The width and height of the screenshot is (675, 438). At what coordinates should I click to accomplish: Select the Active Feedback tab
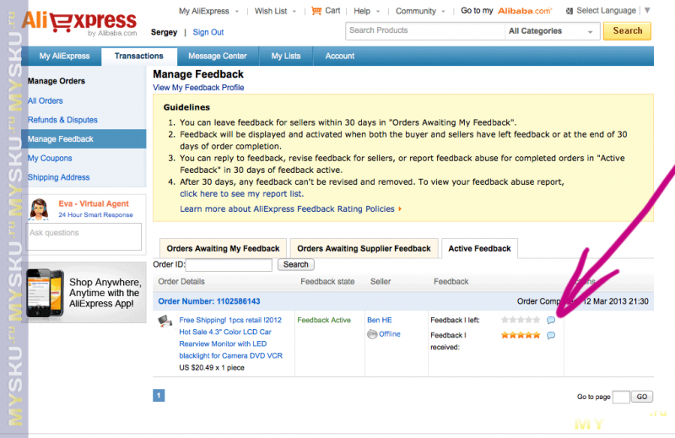click(x=479, y=248)
